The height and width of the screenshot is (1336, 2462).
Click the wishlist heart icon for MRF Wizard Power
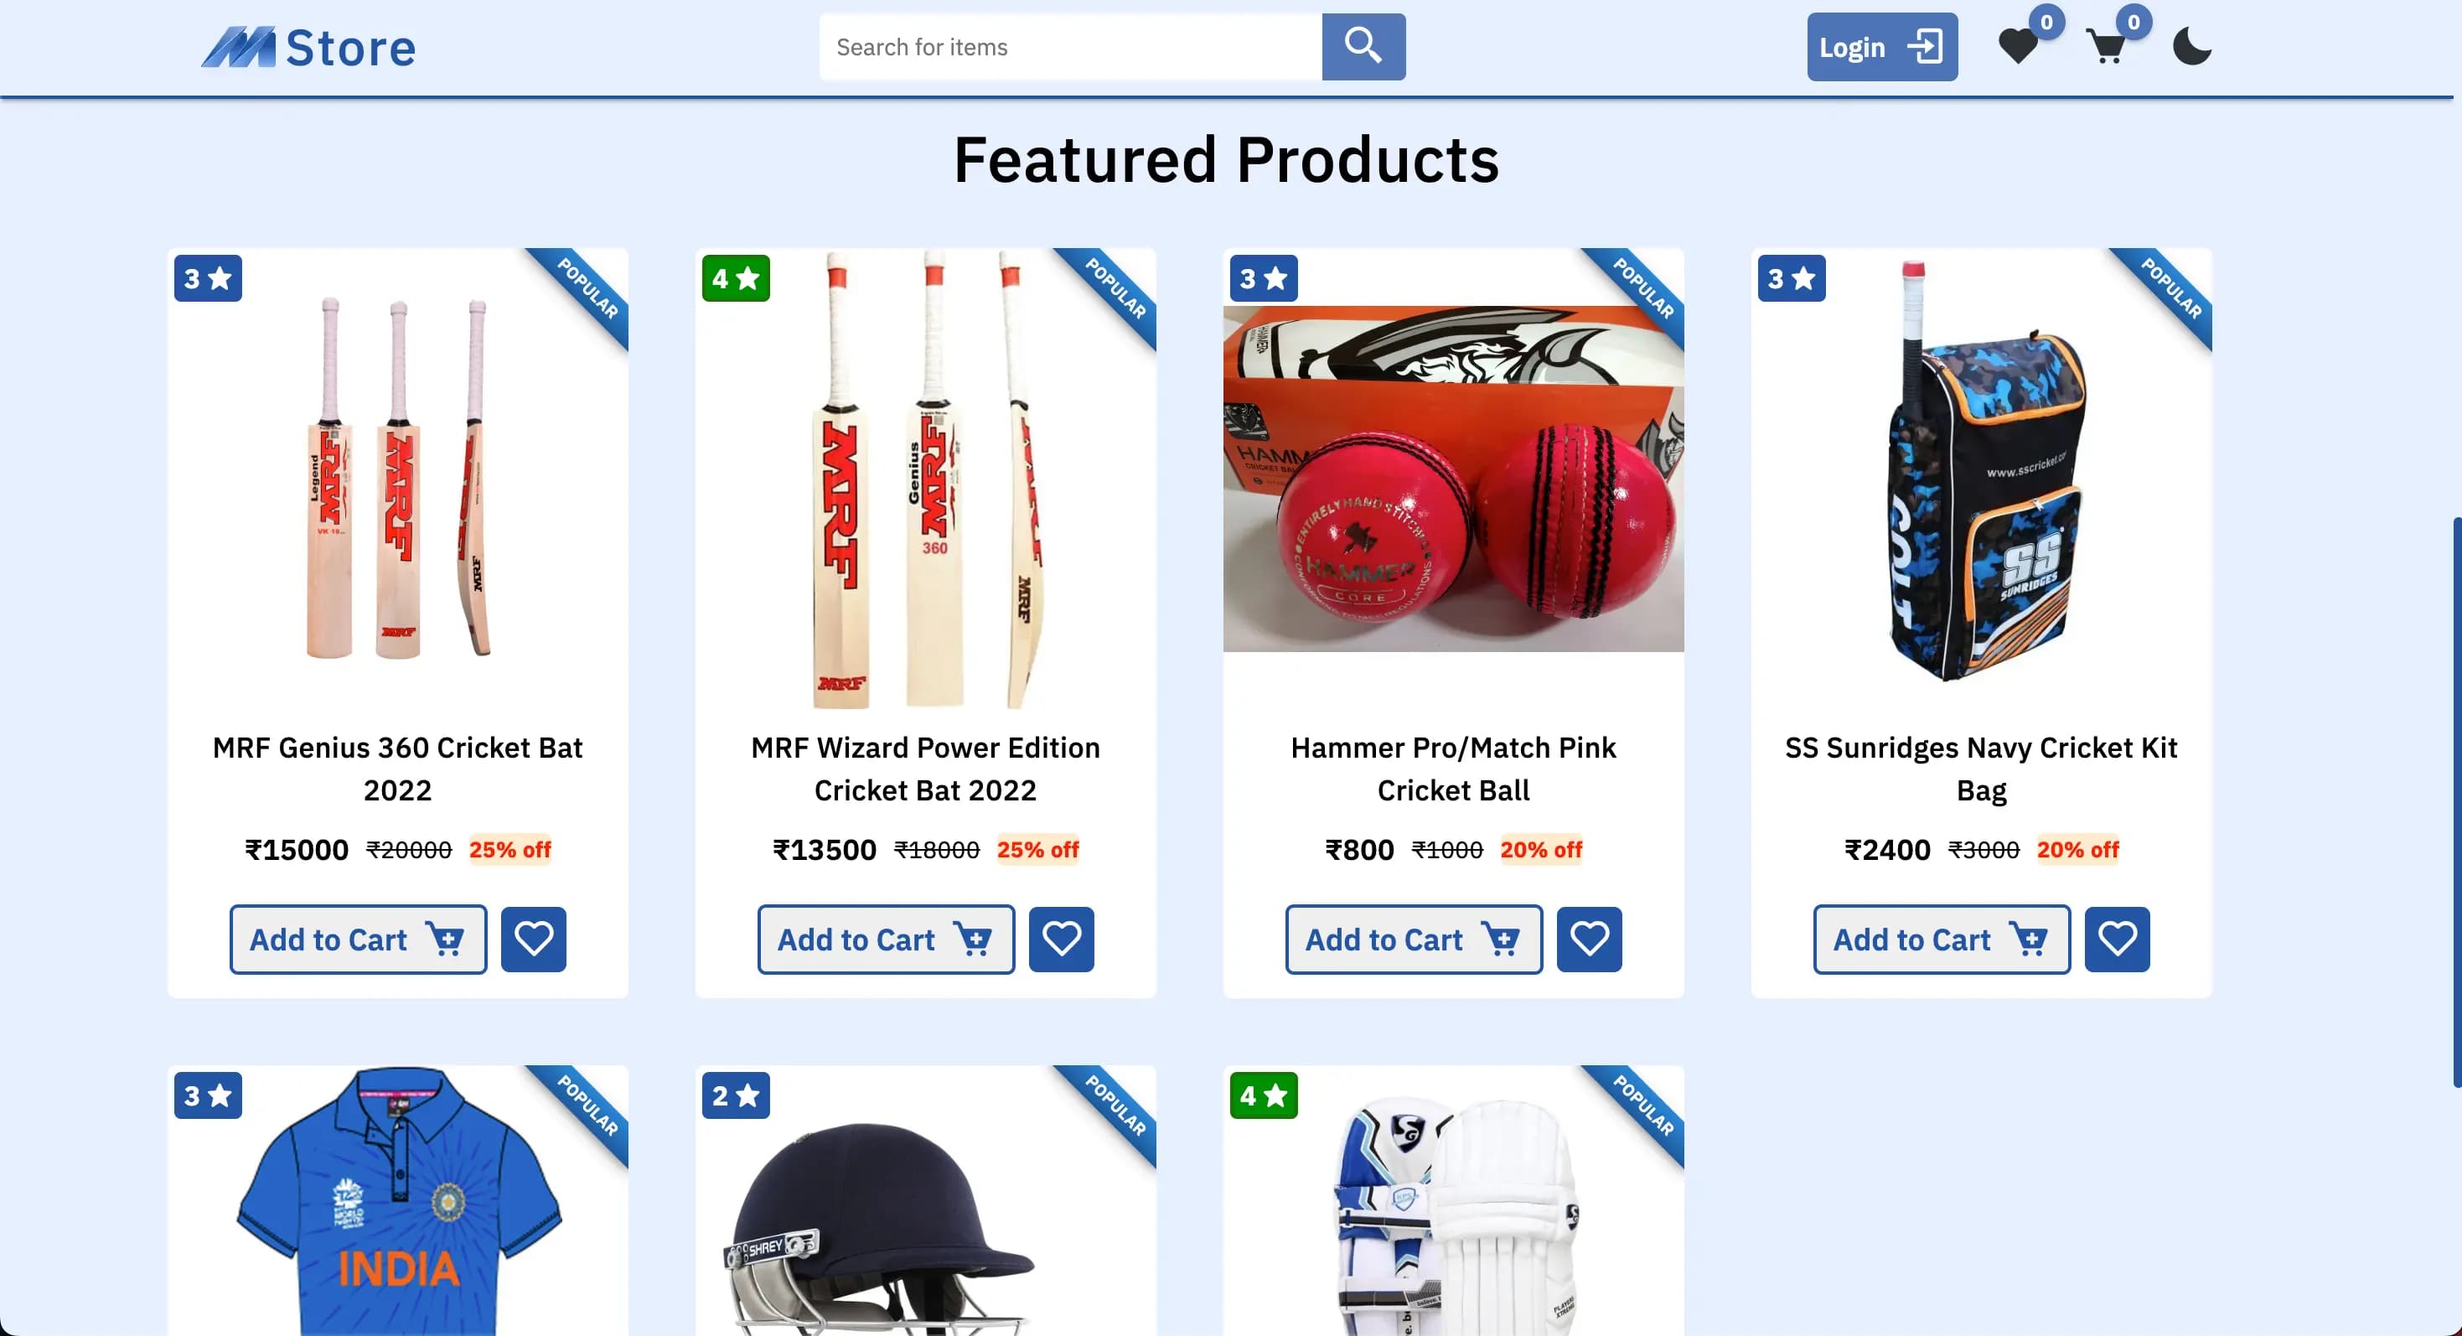(1061, 938)
